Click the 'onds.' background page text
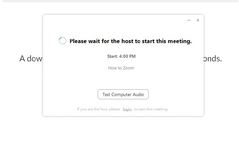This screenshot has height=142, width=239. click(213, 58)
